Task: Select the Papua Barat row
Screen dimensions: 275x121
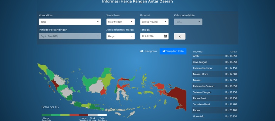Action: (x=215, y=98)
